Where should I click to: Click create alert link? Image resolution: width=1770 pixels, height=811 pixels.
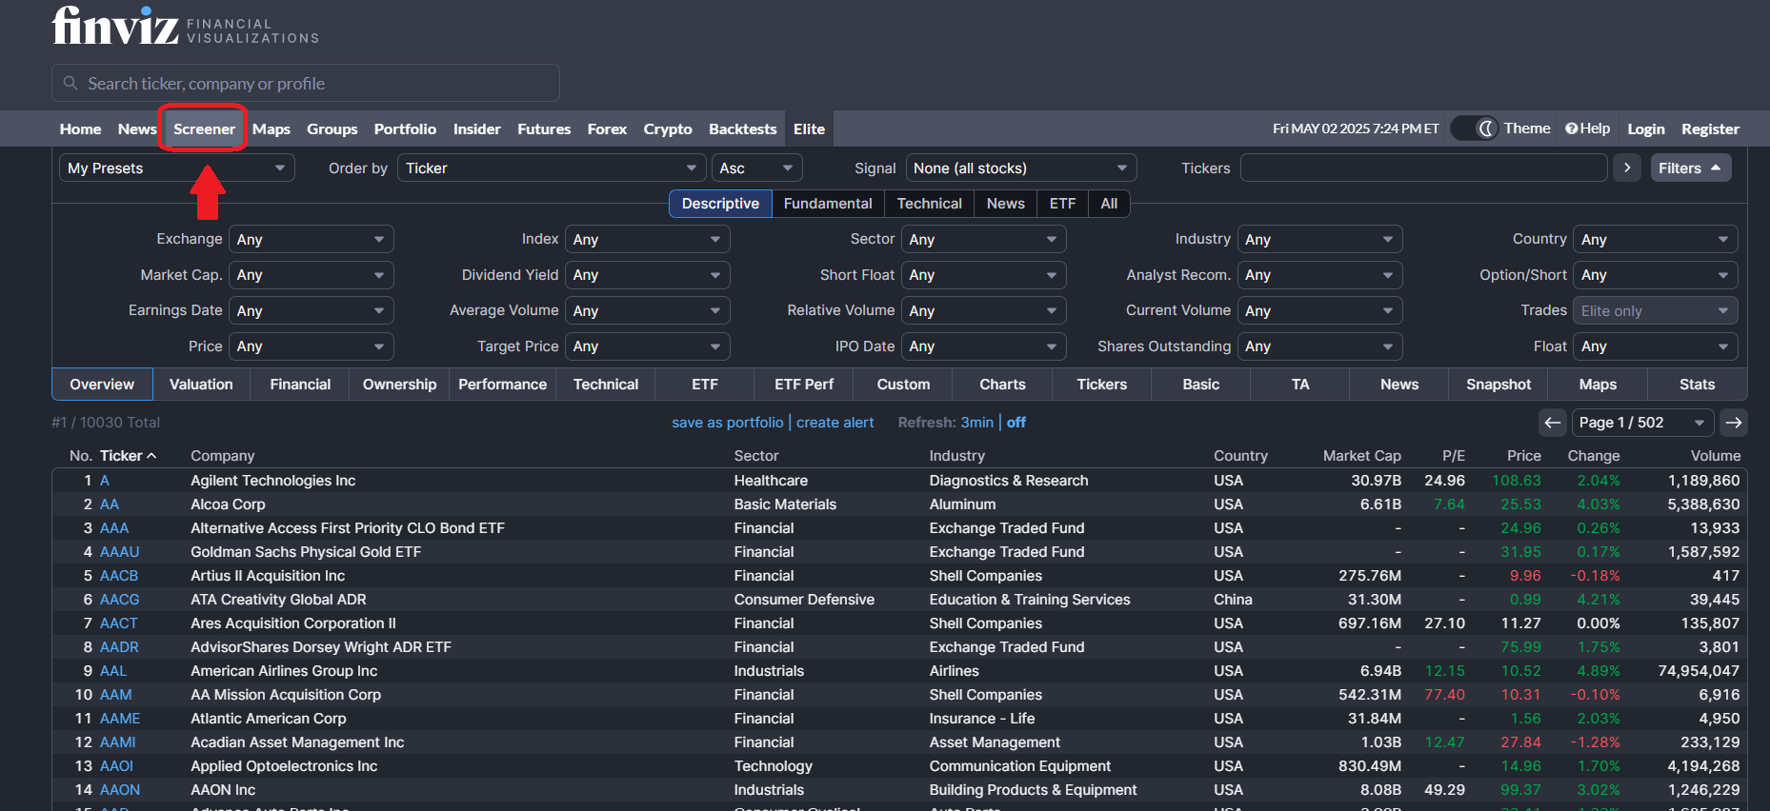[835, 423]
